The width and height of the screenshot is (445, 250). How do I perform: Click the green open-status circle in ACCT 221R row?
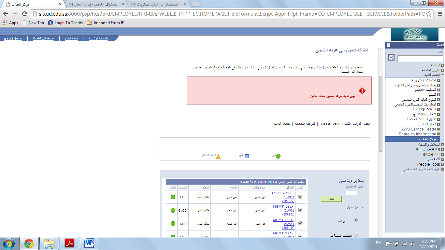point(173,197)
